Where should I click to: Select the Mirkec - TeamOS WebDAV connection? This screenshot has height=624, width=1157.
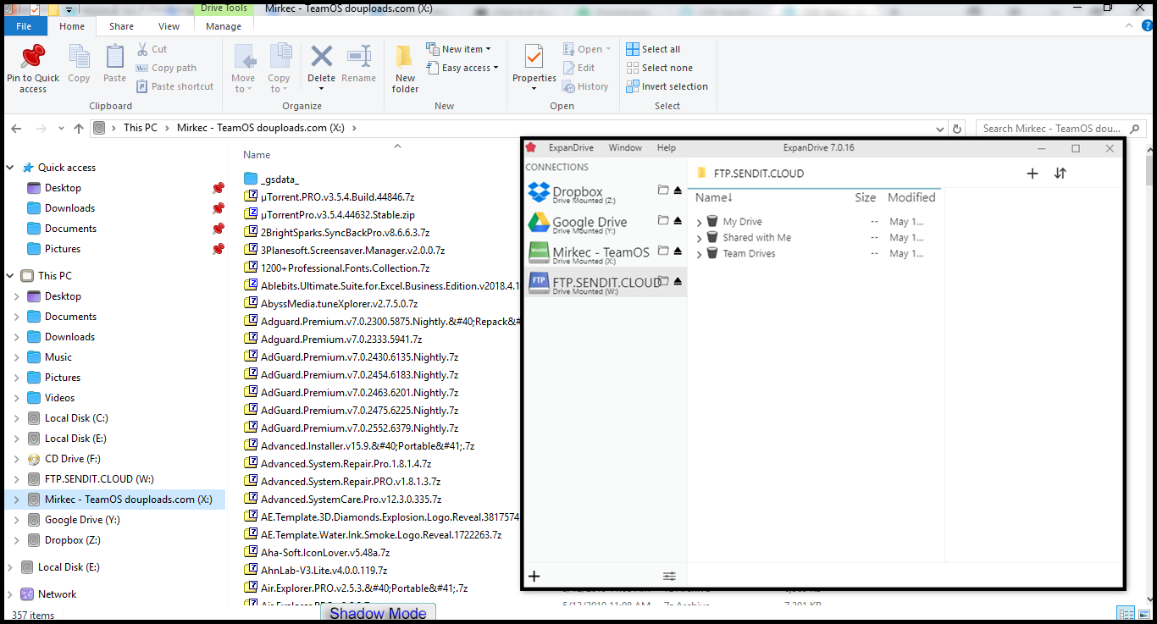[x=606, y=254]
